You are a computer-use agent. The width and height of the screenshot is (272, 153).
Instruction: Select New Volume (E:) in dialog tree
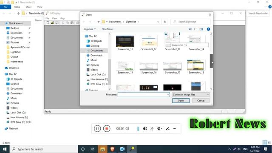99,79
